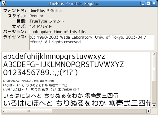Screen dimensions: 158x115
Task: Click the uppercase ABCDEFG sample line
Action: coord(64,64)
